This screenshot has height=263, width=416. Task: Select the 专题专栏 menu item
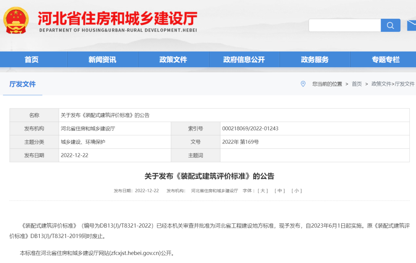385,60
